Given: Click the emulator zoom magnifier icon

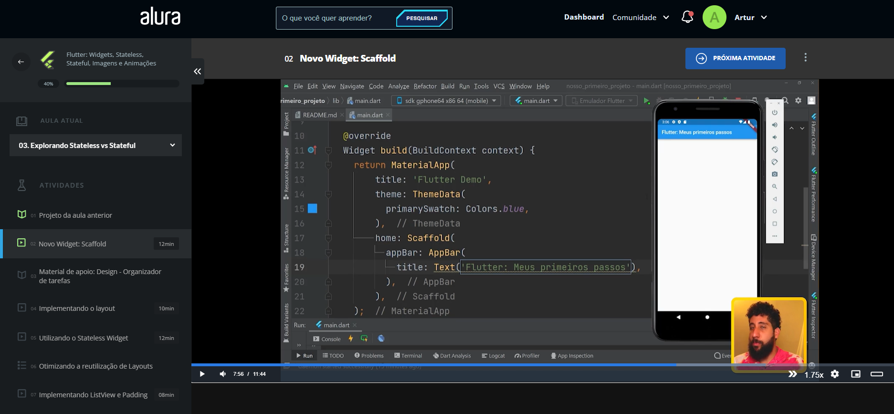Looking at the screenshot, I should 775,186.
